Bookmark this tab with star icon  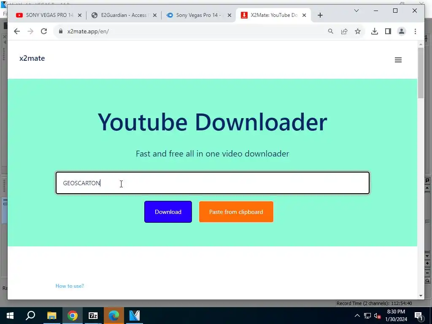358,31
